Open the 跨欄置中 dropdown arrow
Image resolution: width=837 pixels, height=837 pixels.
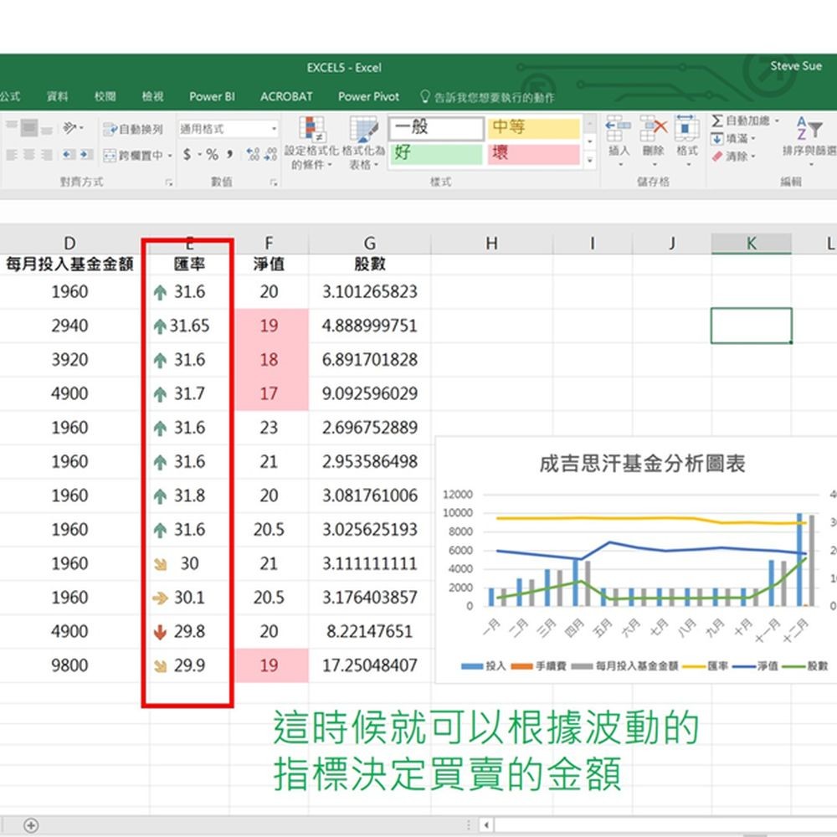click(170, 156)
